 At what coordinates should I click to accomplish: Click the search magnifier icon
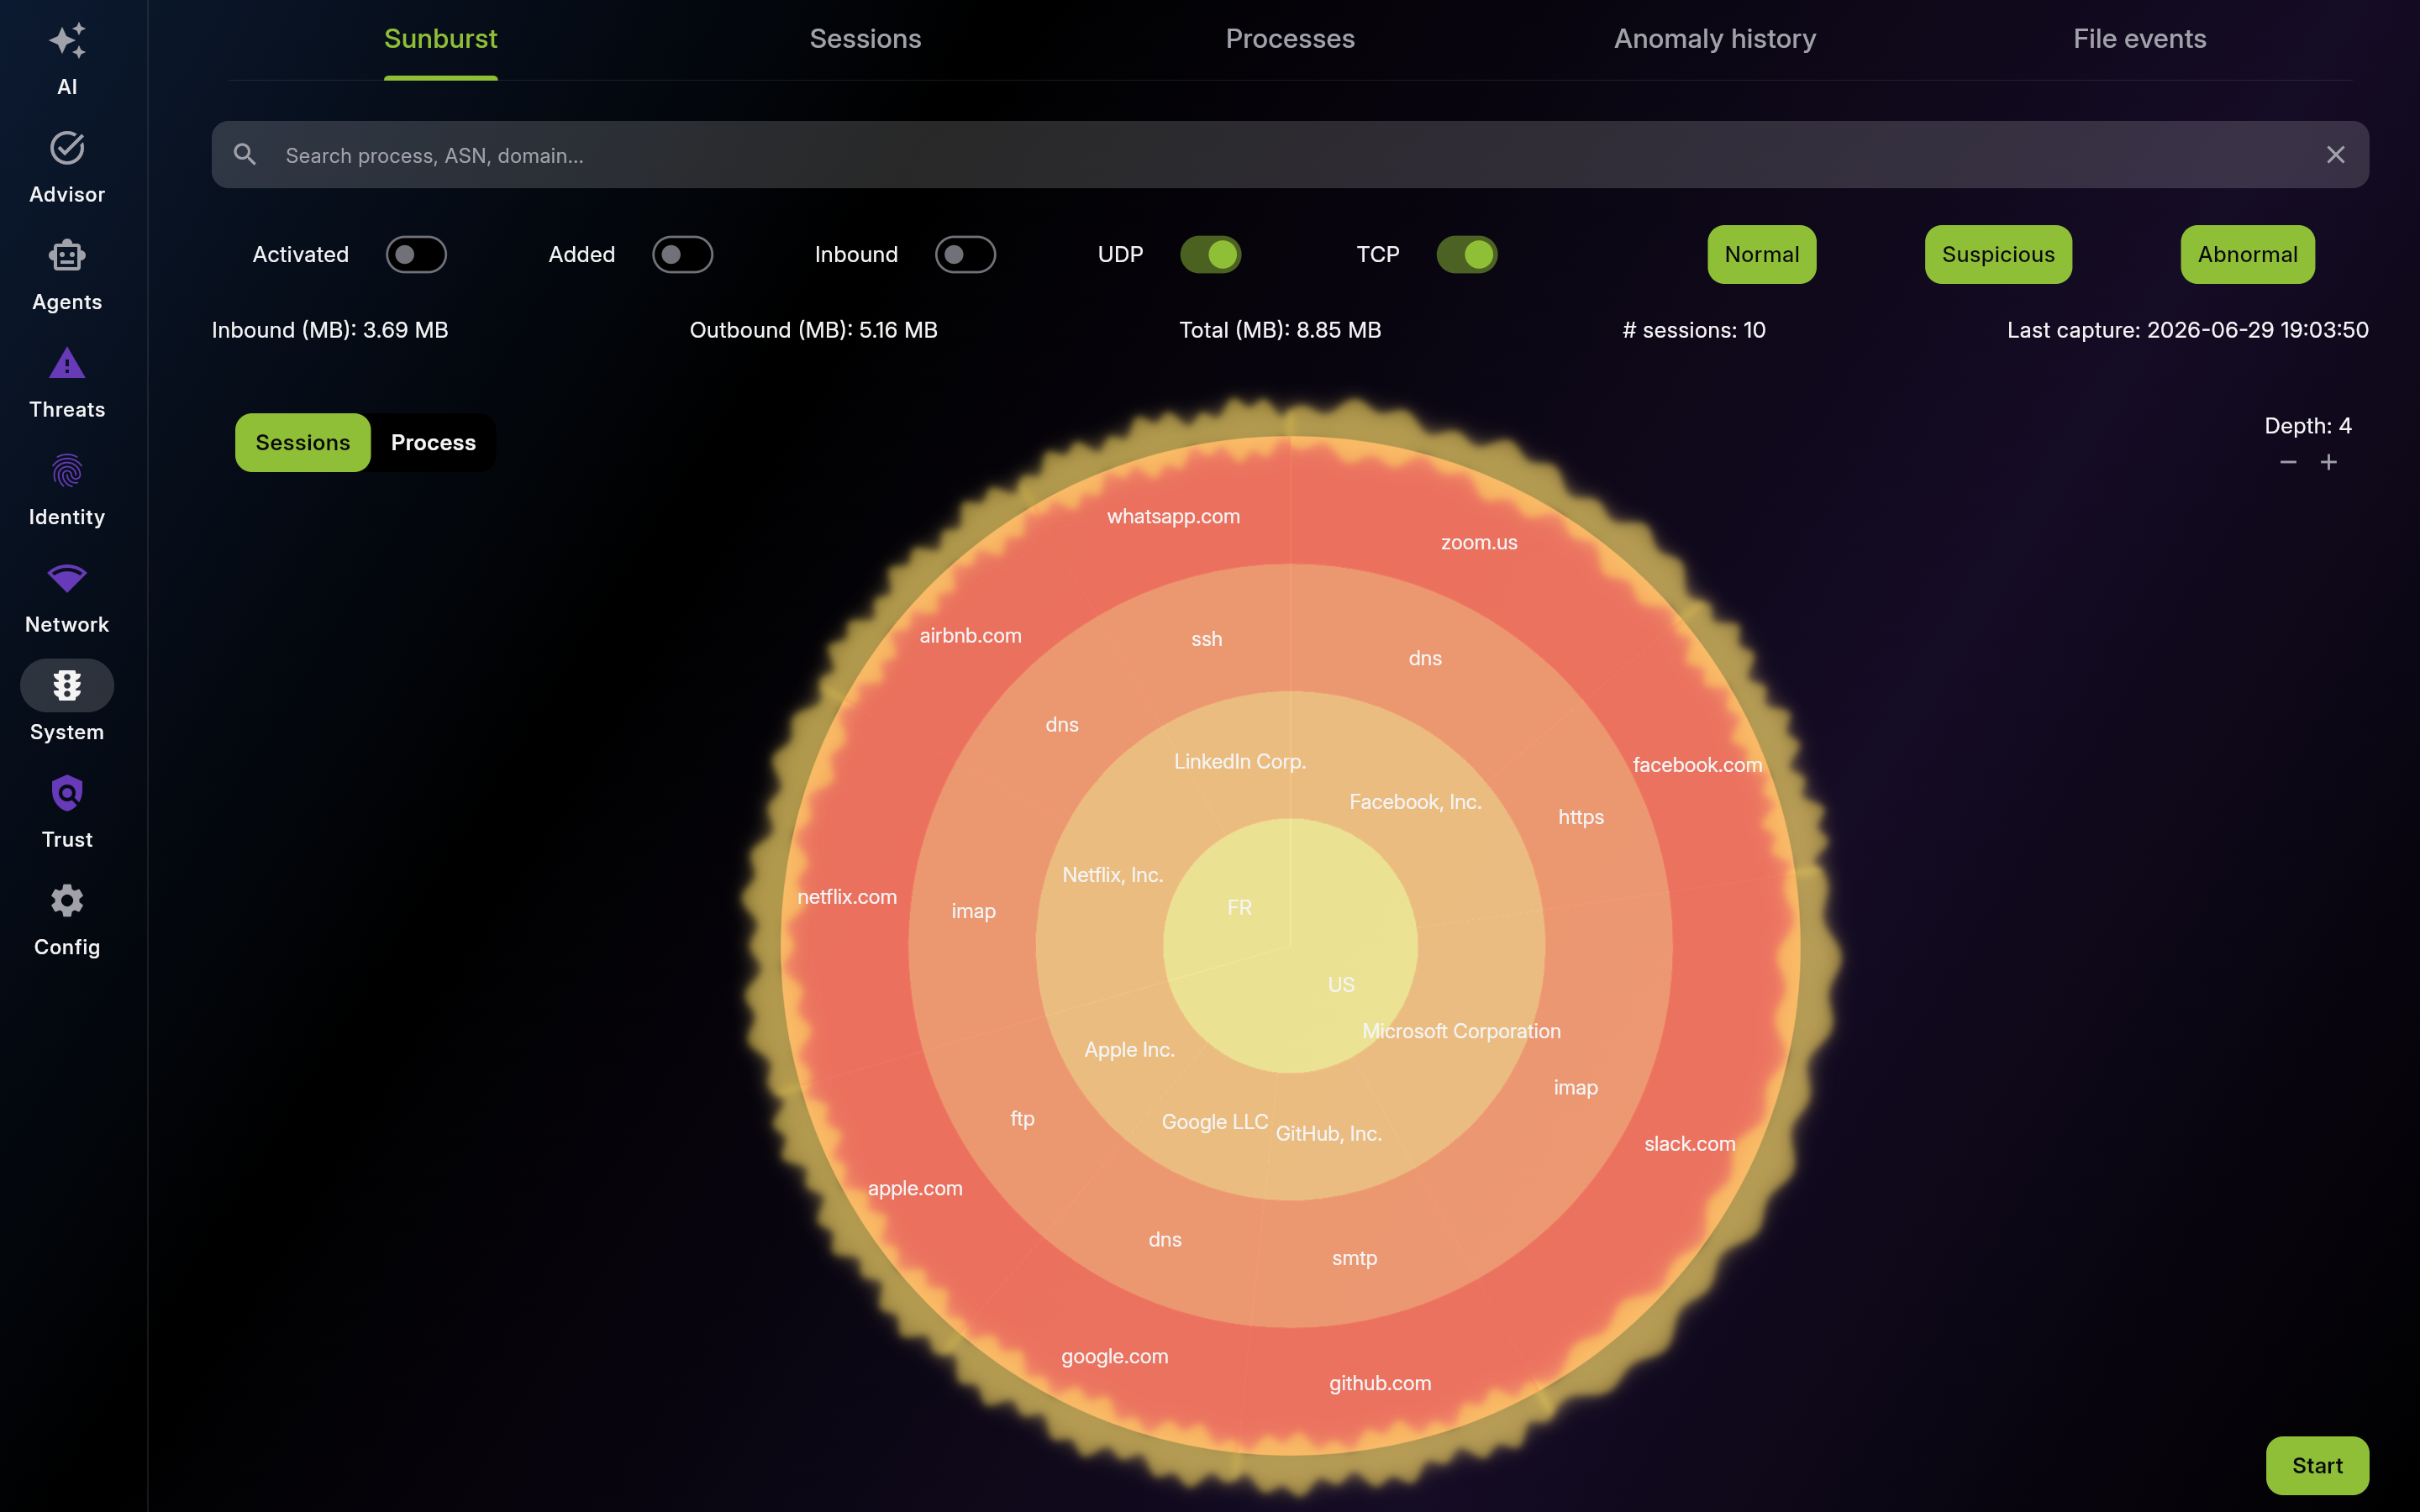tap(245, 155)
